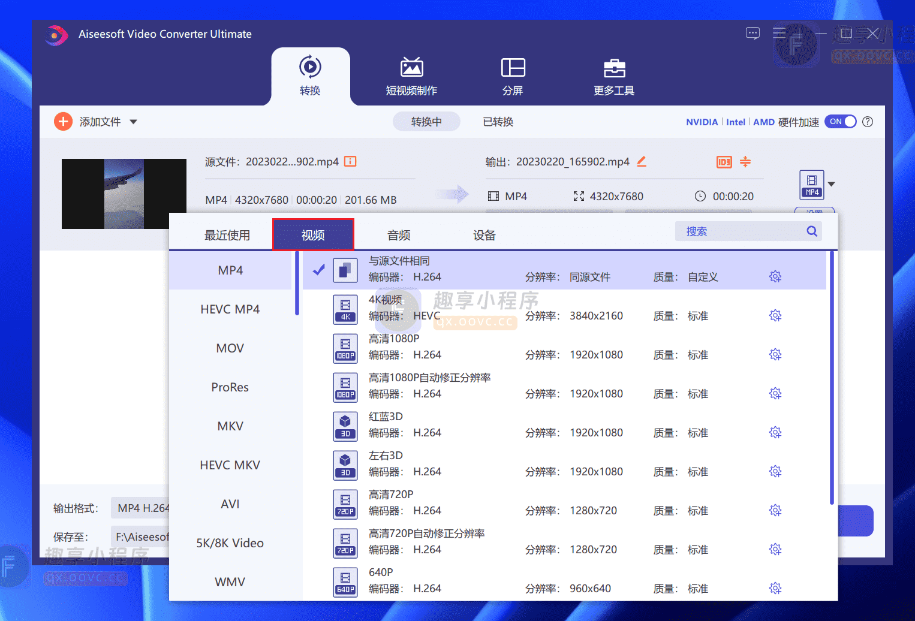The height and width of the screenshot is (621, 915).
Task: Open settings gear for 红蓝3D preset
Action: click(x=775, y=433)
